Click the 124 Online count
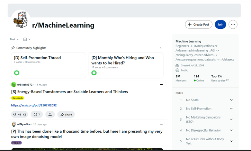Viewport: 251px width, 151px height. click(199, 78)
